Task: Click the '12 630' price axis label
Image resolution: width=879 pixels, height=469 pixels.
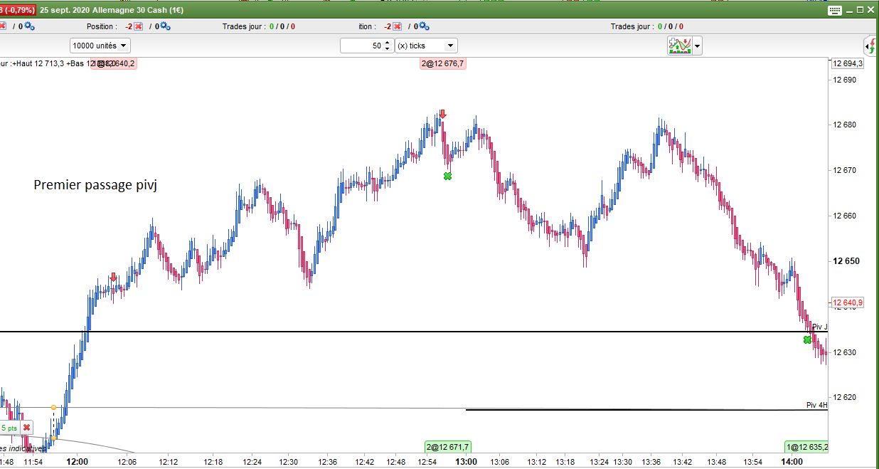Action: pyautogui.click(x=846, y=352)
